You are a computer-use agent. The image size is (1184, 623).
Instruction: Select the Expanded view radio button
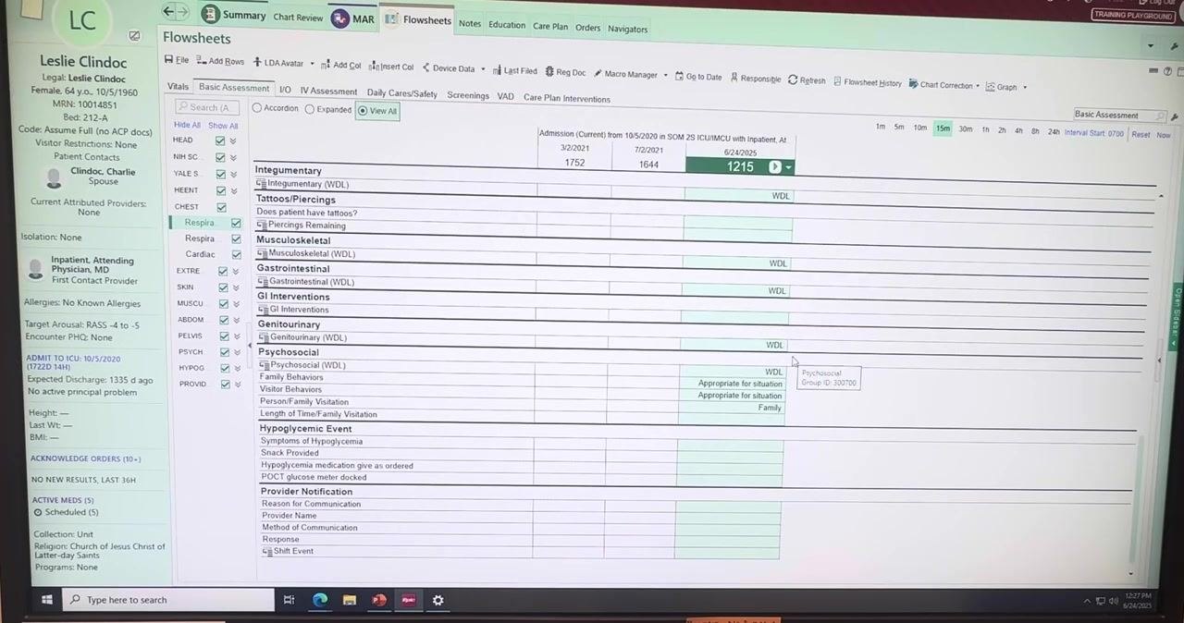pyautogui.click(x=310, y=109)
